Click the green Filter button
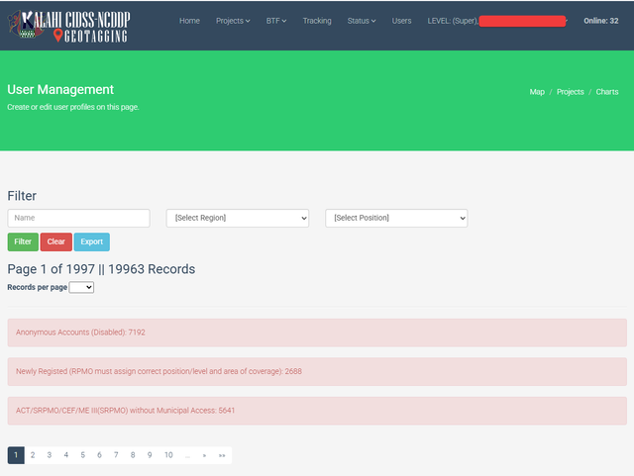 23,241
